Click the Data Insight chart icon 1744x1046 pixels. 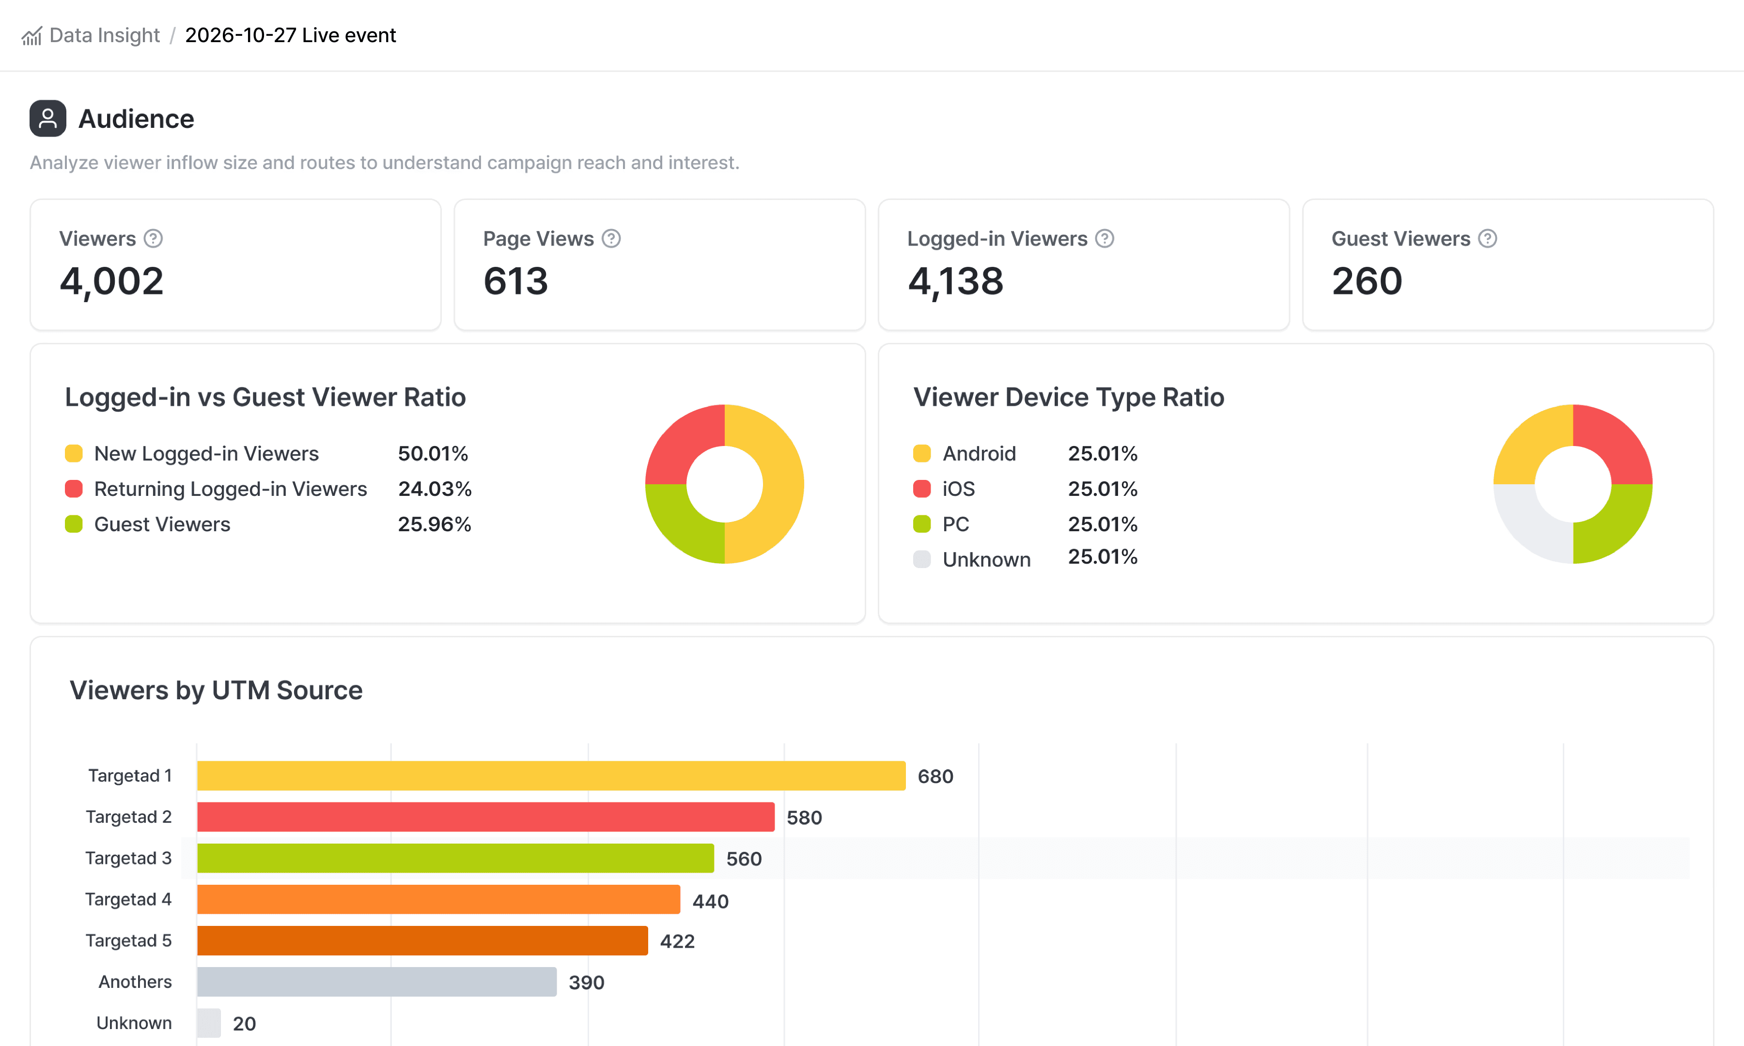(x=31, y=36)
